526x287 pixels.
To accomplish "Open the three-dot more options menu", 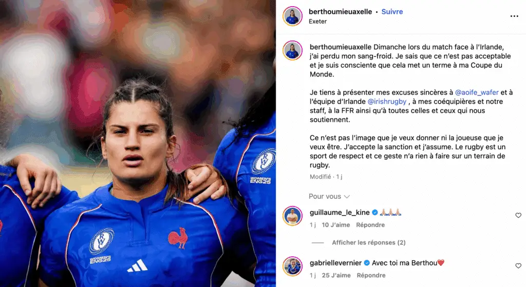I will point(514,16).
